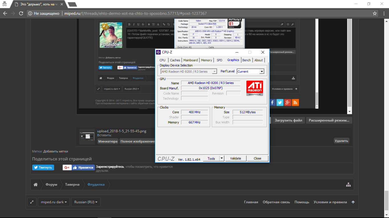
Task: Click the Core clock value 400 MHz
Action: (195, 112)
